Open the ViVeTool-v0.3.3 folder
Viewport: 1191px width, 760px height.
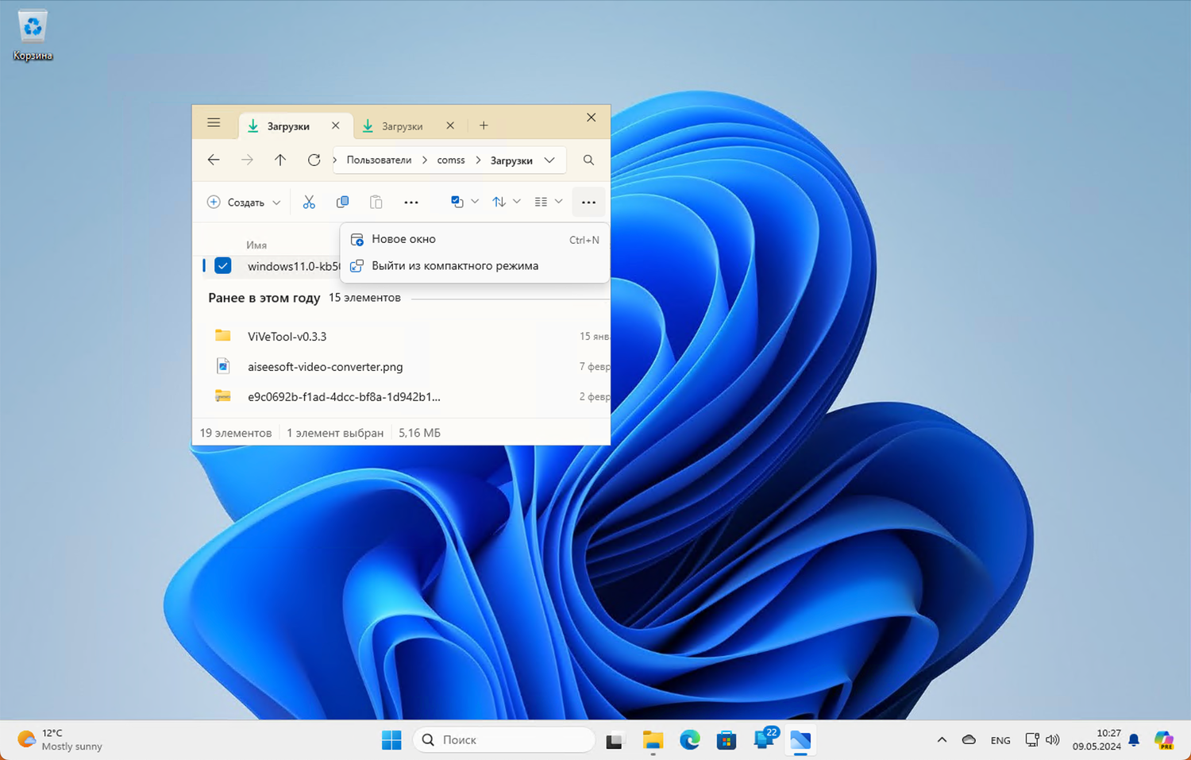pyautogui.click(x=287, y=337)
